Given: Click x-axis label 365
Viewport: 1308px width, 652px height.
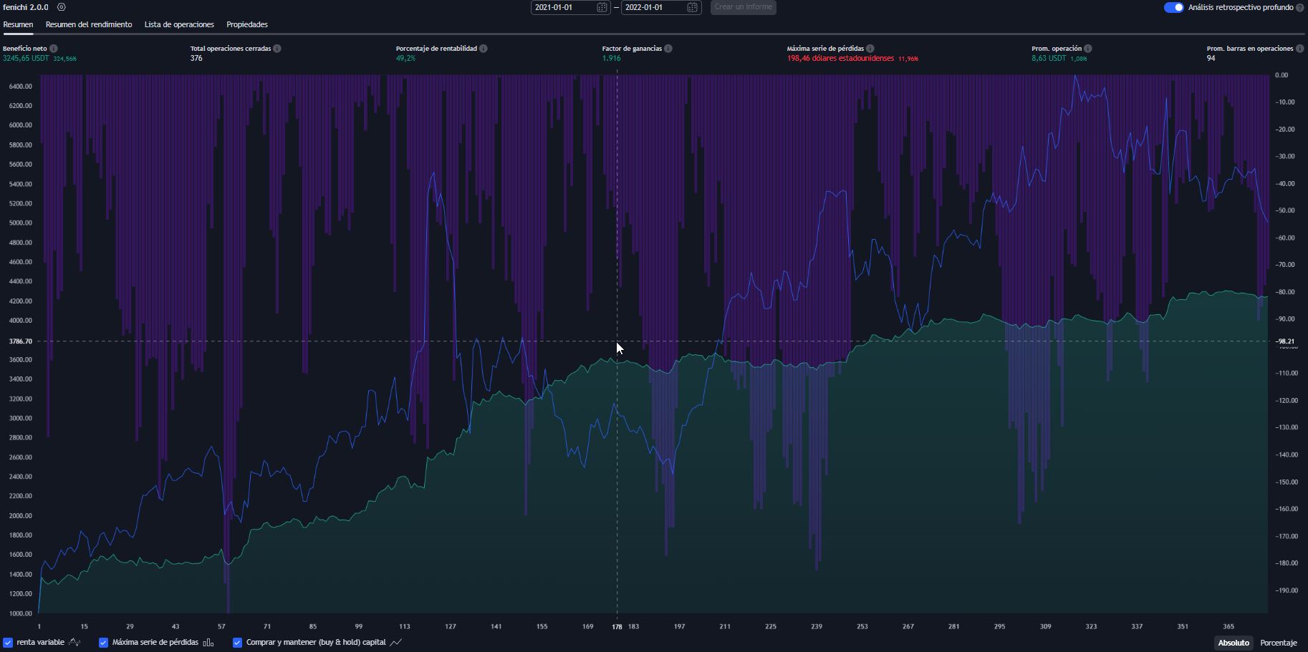Looking at the screenshot, I should (1228, 627).
